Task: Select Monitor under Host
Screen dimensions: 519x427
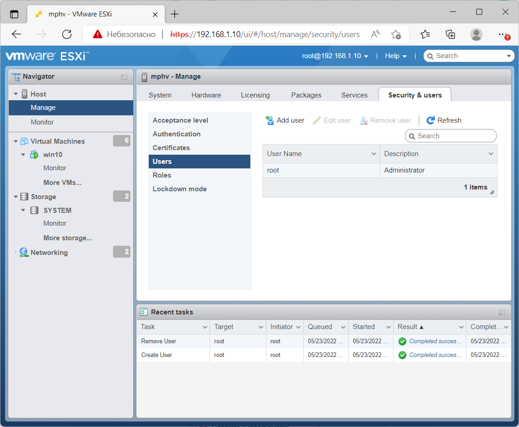Action: click(x=71, y=122)
